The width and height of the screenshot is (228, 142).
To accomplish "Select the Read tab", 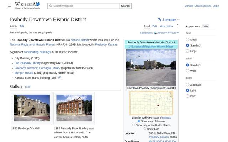I will (146, 26).
